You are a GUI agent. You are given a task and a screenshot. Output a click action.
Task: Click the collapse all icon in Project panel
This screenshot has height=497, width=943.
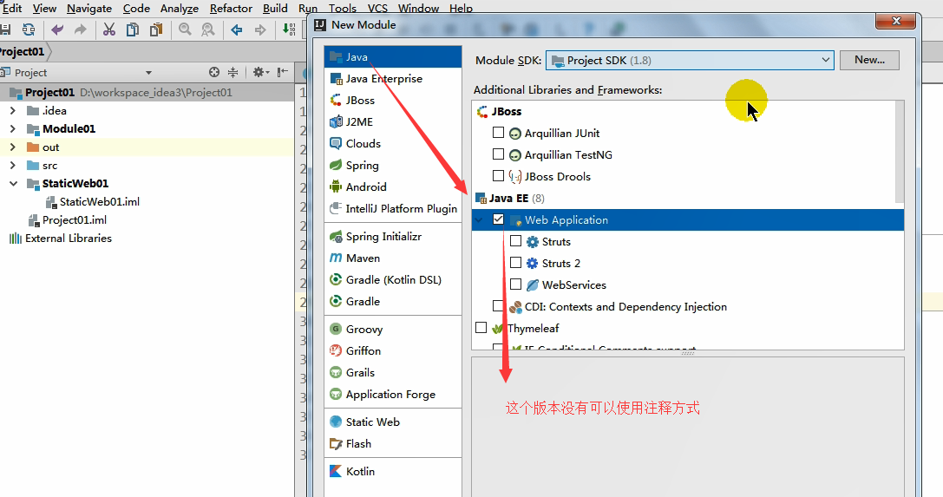(x=233, y=72)
